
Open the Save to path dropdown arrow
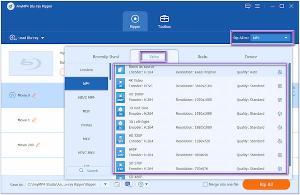pyautogui.click(x=105, y=185)
